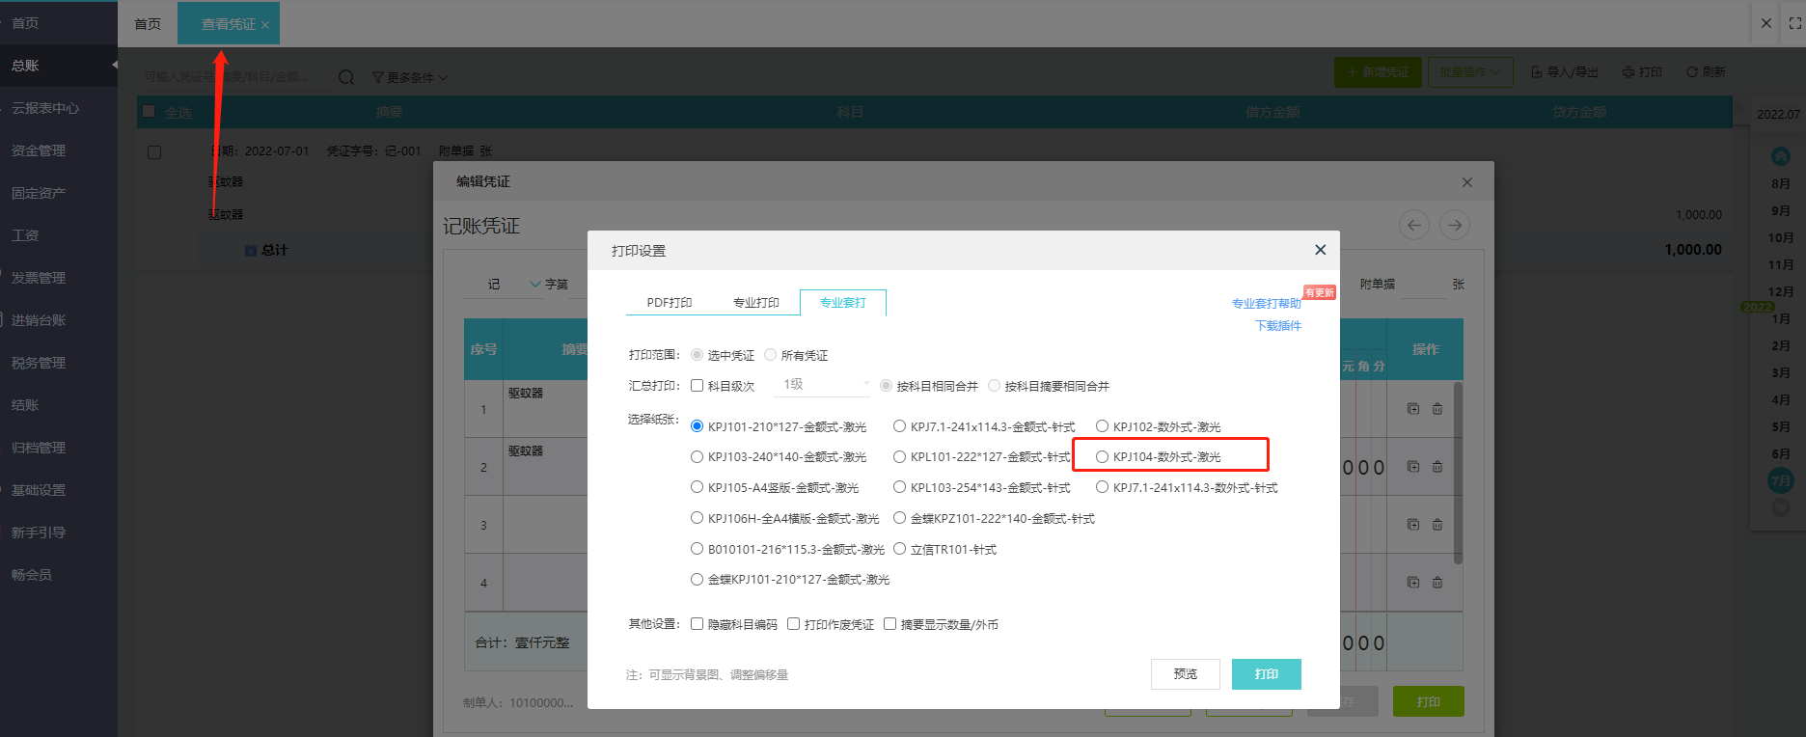
Task: Click delete trash icon in row 2
Action: coord(1437,467)
